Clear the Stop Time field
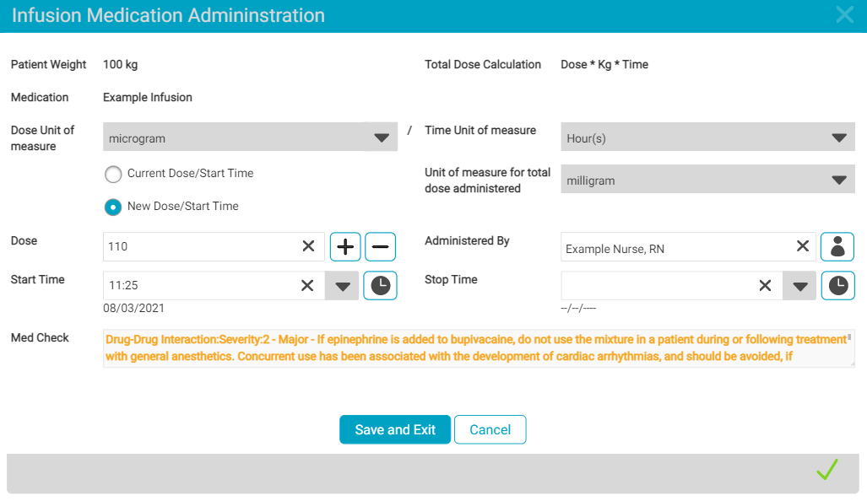The width and height of the screenshot is (867, 501). 765,286
